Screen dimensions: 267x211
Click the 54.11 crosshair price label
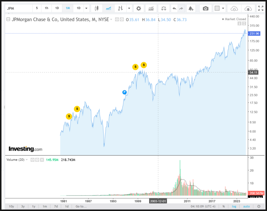click(x=253, y=73)
